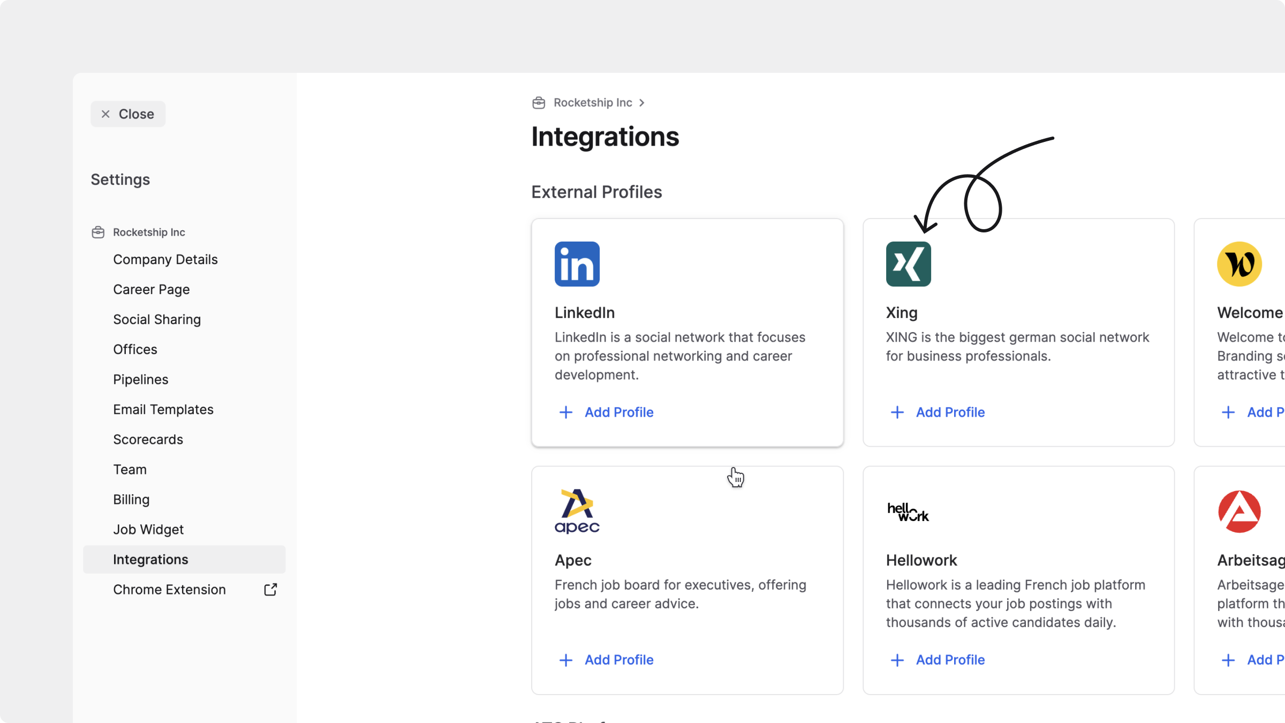Click the red Arbeitsagentur logo icon
1285x723 pixels.
tap(1239, 511)
